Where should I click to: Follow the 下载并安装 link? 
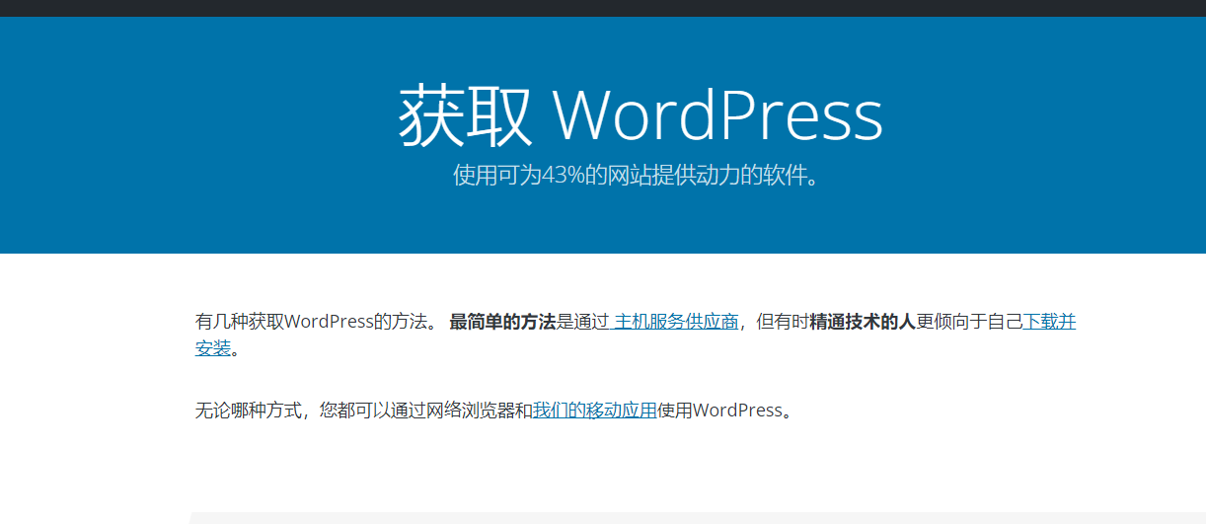pos(1049,322)
